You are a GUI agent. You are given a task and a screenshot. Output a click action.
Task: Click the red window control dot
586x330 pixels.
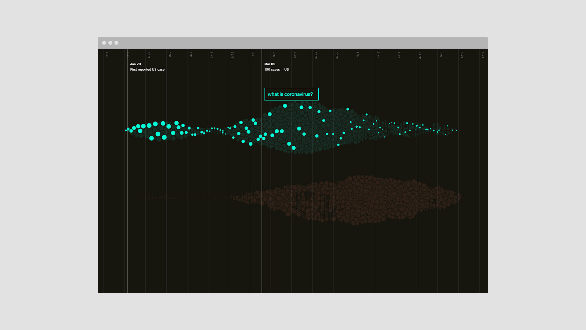pos(104,43)
